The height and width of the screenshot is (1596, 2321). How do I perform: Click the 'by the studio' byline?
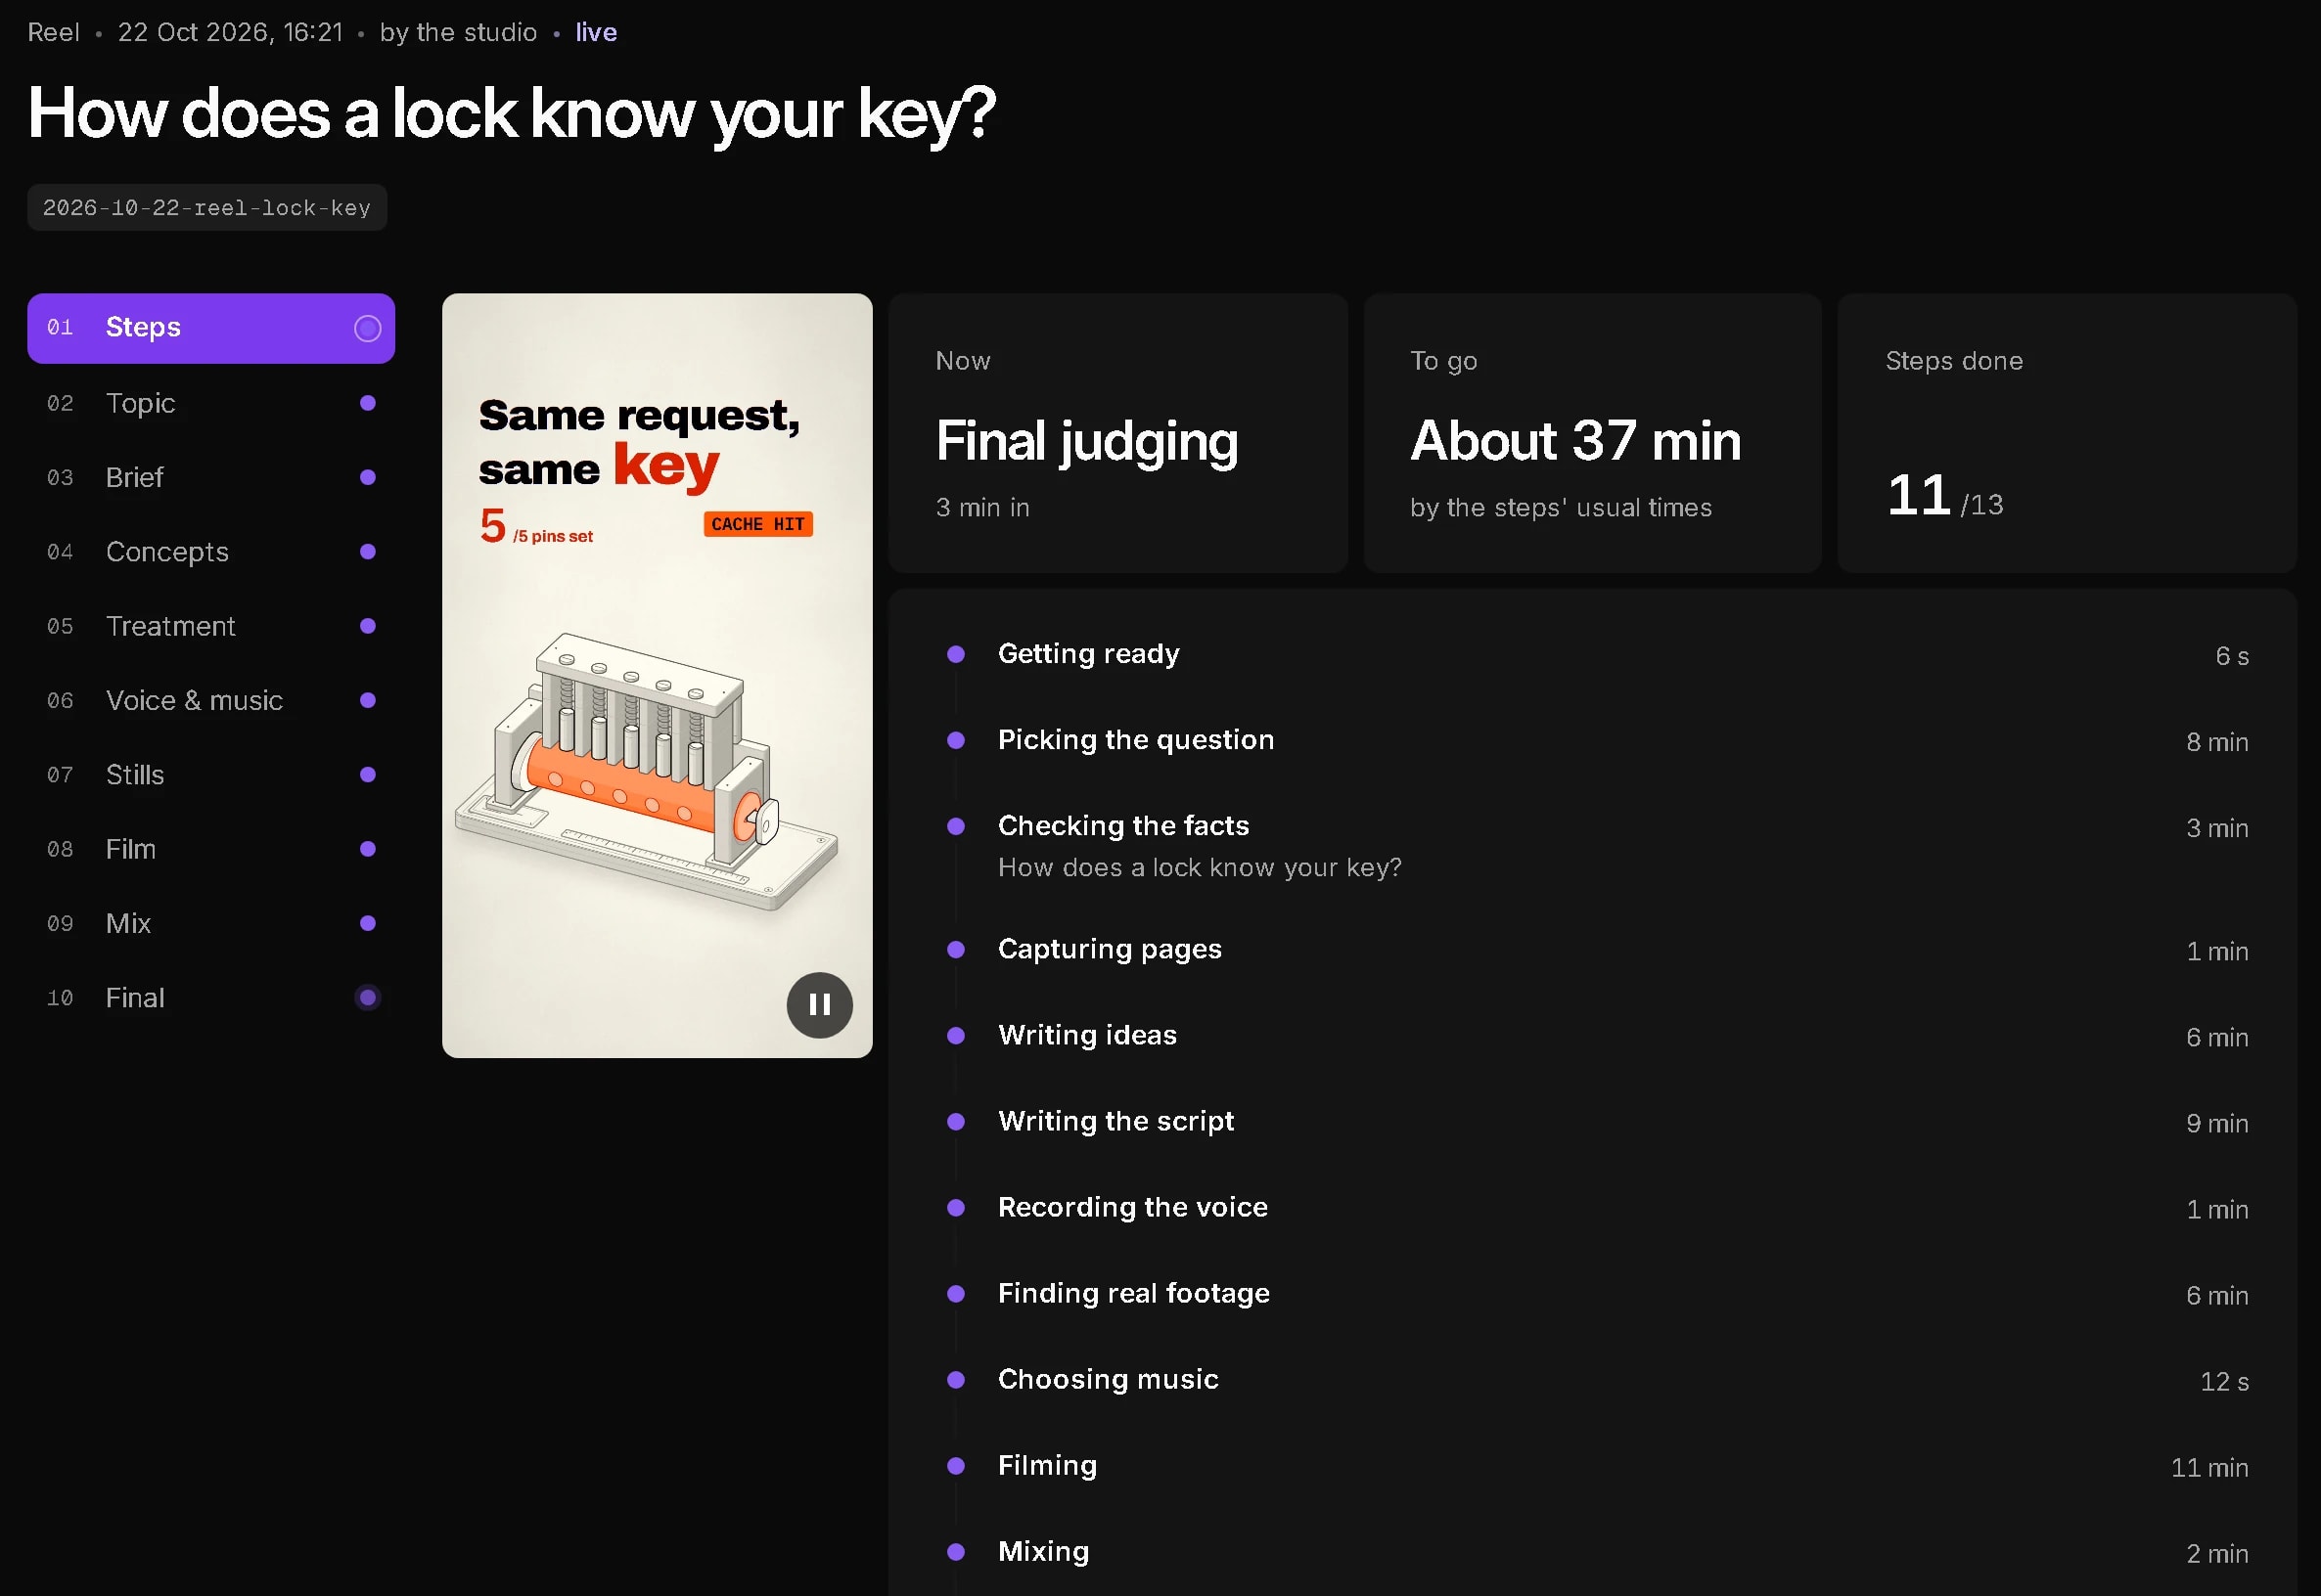(458, 32)
